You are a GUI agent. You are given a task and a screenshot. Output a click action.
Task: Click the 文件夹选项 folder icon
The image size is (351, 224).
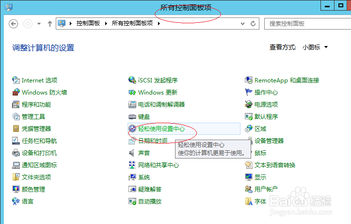click(16, 177)
